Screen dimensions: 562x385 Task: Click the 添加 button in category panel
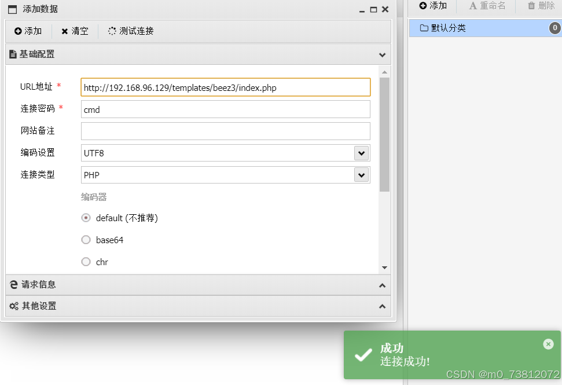(433, 6)
